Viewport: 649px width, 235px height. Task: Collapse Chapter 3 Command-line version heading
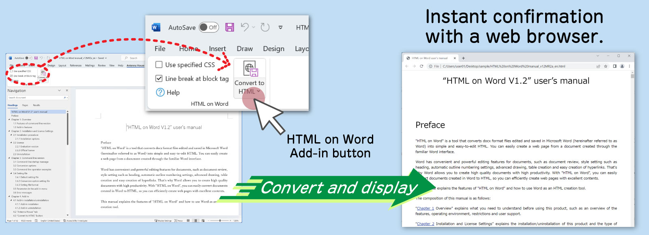point(9,158)
